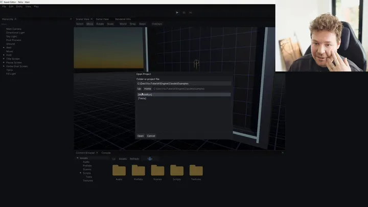Activate the Move tool in the scene toolbar
The image size is (368, 207).
tap(89, 24)
